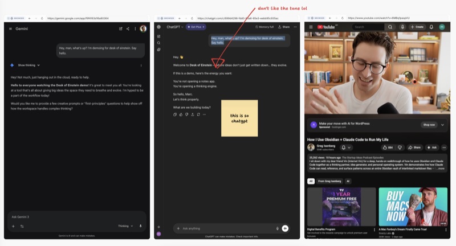Click the ChatGPT sidebar bottom sparkle icon
456x246 pixels.
coord(159,227)
